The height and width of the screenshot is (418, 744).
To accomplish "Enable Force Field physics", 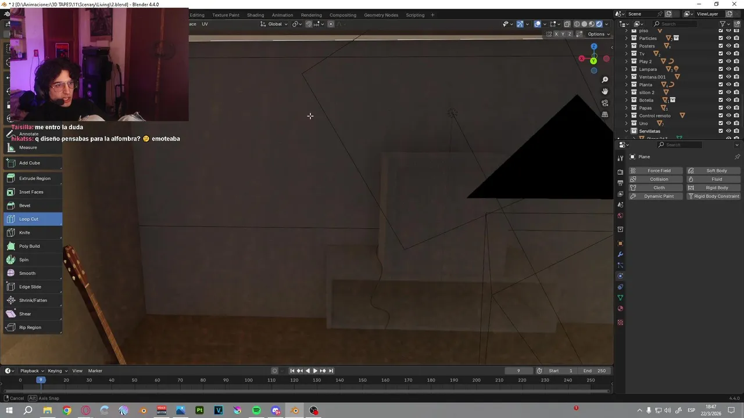I will [x=655, y=171].
